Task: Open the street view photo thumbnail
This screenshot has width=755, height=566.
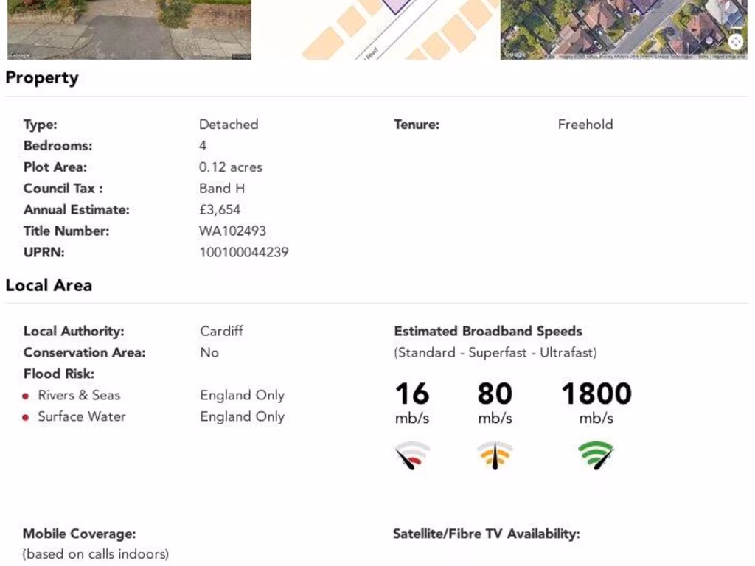Action: tap(129, 29)
